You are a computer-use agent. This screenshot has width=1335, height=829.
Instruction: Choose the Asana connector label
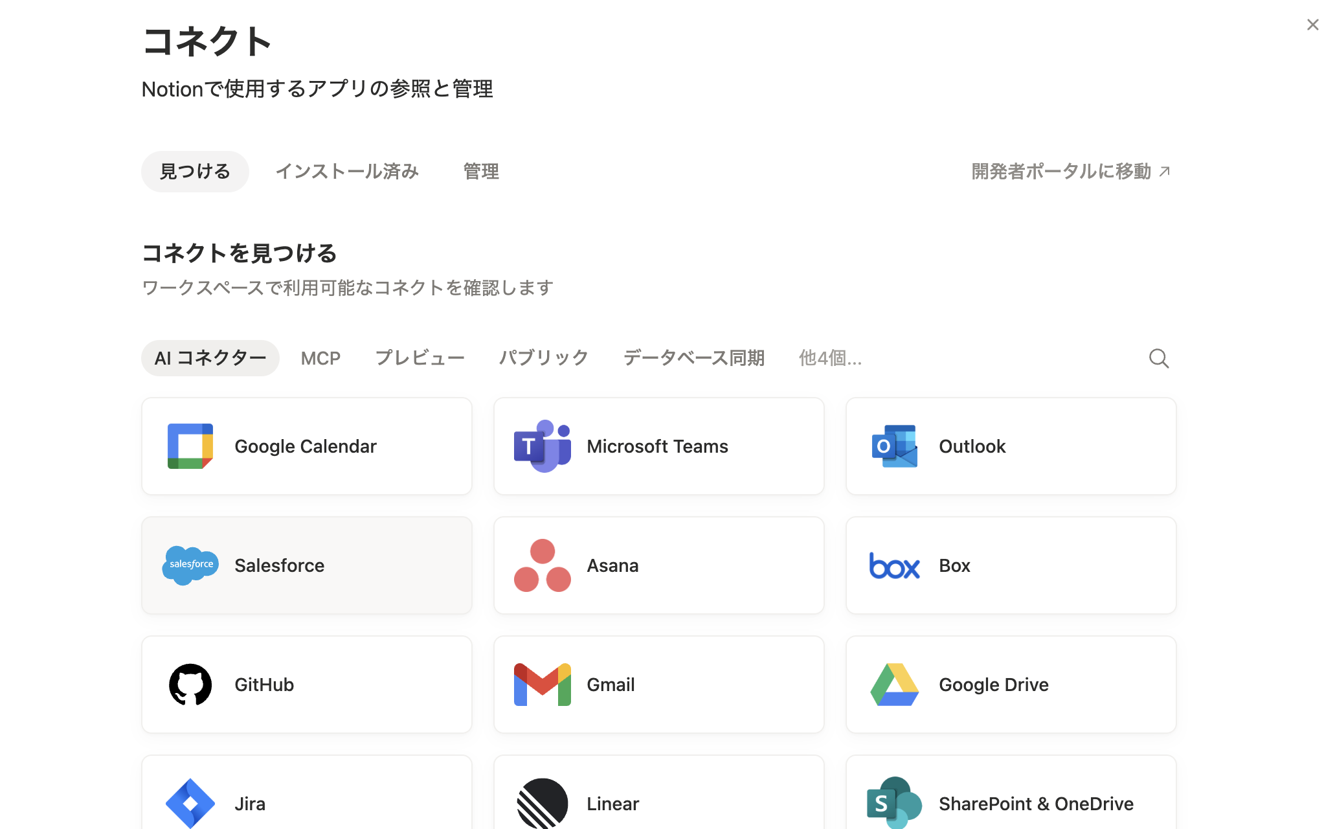click(x=612, y=565)
